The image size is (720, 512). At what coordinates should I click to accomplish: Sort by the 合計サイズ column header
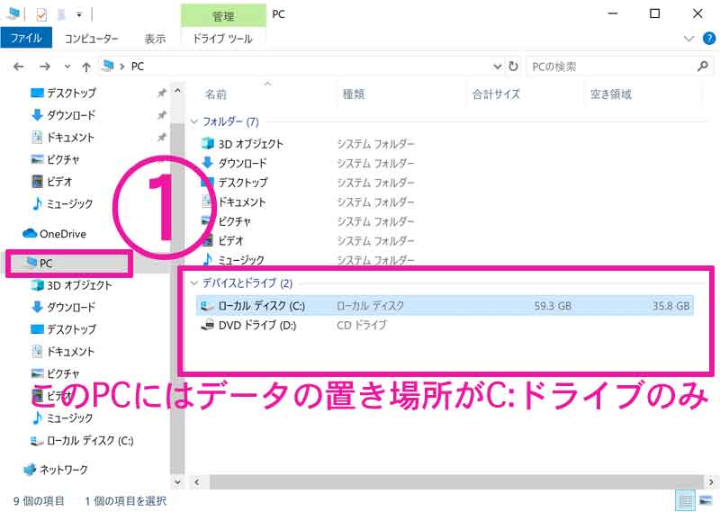click(496, 94)
